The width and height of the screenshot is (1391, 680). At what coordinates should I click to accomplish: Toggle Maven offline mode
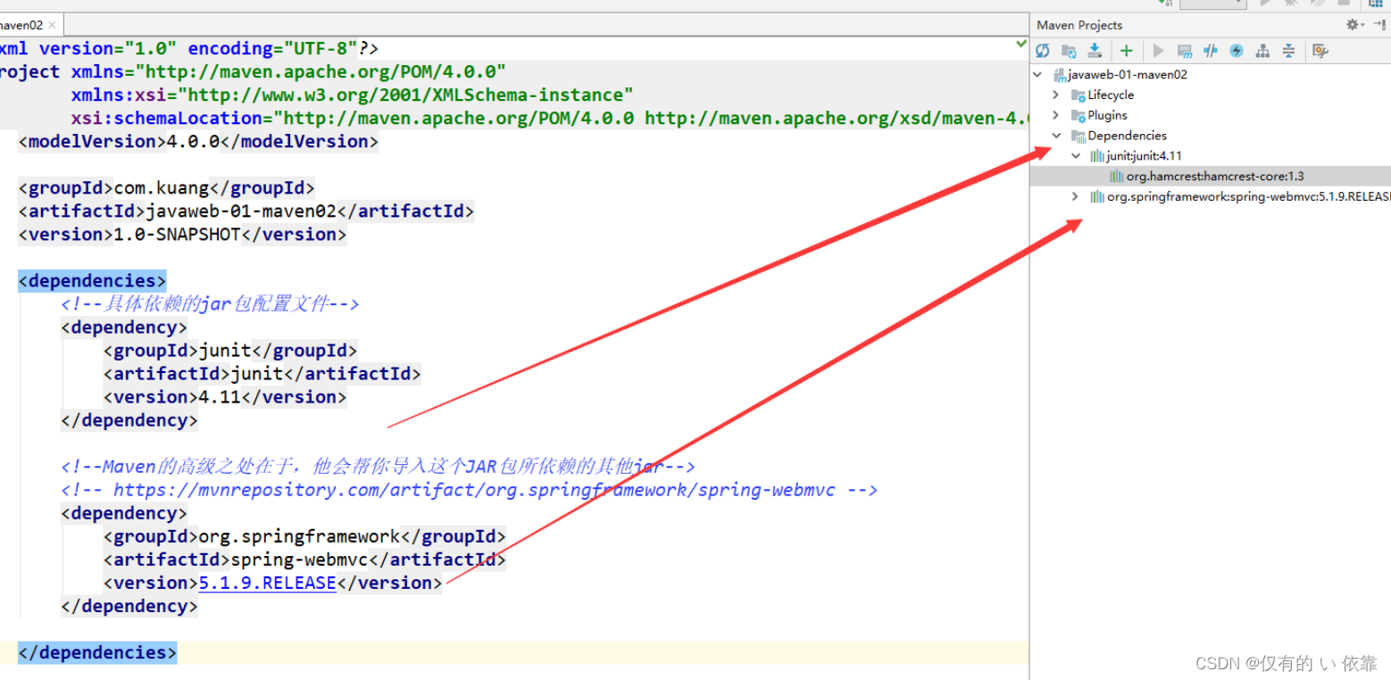pyautogui.click(x=1211, y=52)
